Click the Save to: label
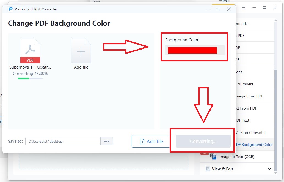The height and width of the screenshot is (182, 284). click(16, 141)
